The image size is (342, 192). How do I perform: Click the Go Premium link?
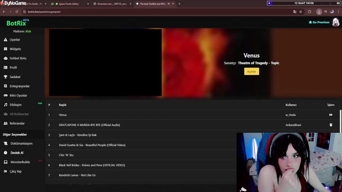tap(319, 22)
